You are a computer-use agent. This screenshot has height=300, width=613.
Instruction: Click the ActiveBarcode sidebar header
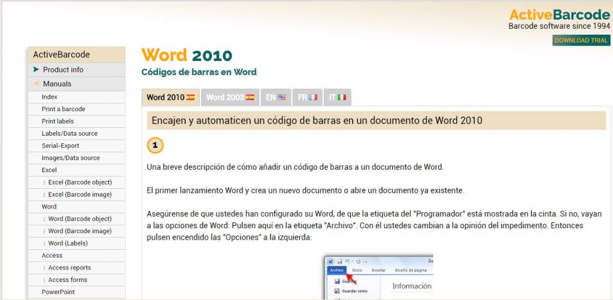pyautogui.click(x=77, y=54)
